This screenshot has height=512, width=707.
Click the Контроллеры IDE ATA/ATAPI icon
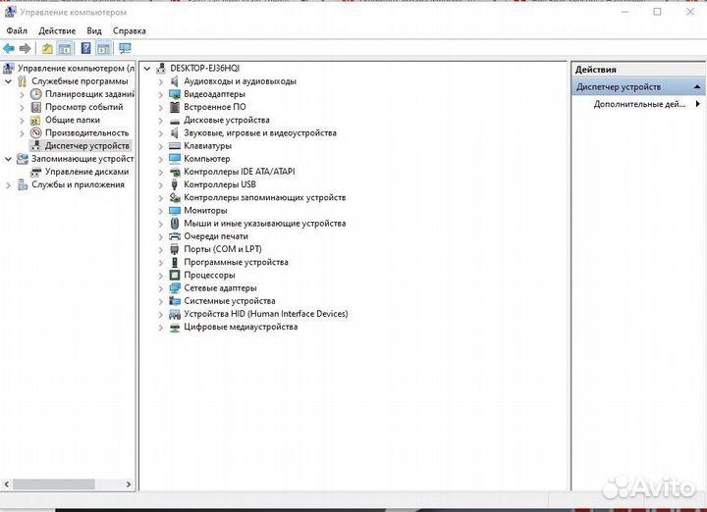(x=175, y=172)
